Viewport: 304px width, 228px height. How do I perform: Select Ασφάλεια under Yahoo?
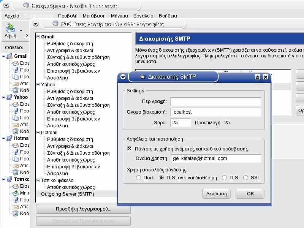(x=58, y=126)
